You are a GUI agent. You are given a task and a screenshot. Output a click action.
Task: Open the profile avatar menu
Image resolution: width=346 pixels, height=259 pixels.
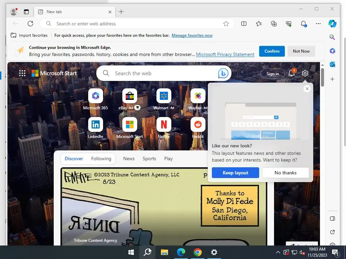14,12
